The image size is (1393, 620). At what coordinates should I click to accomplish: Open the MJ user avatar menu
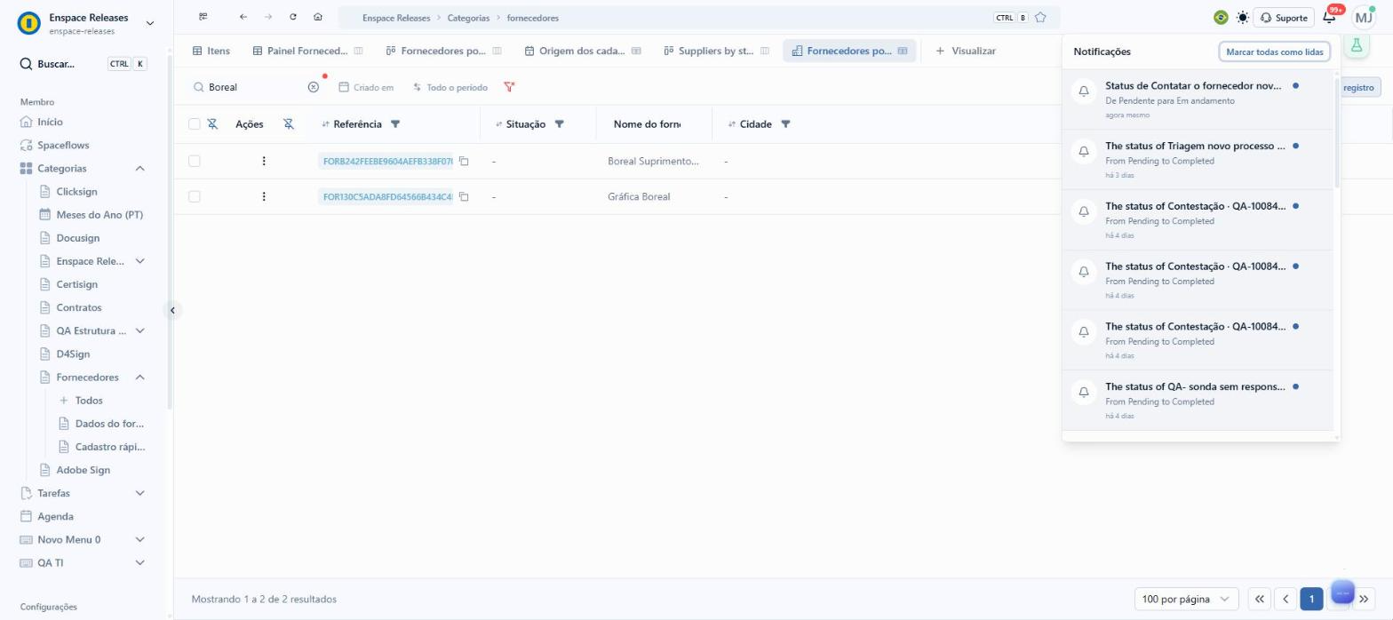tap(1363, 17)
